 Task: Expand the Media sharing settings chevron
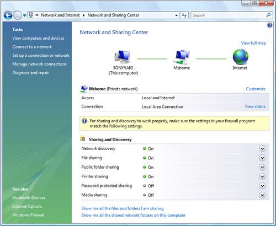[262, 195]
